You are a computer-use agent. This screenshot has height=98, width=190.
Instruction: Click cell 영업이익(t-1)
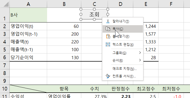click(x=28, y=34)
